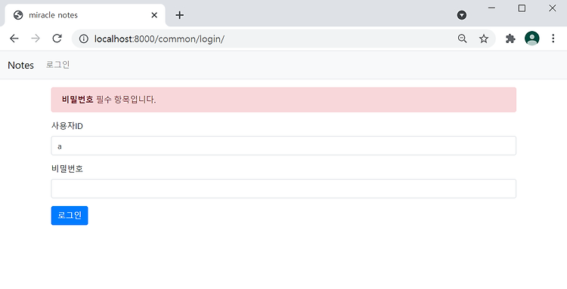
Task: View site information icon in address bar
Action: point(83,38)
